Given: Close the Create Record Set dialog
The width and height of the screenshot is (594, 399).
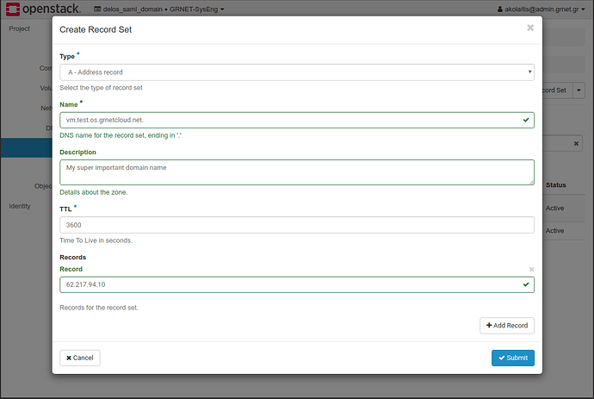Looking at the screenshot, I should click(530, 28).
